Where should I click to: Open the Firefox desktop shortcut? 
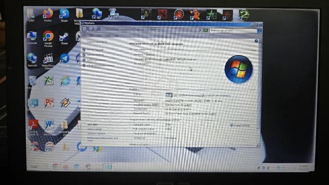[48, 15]
